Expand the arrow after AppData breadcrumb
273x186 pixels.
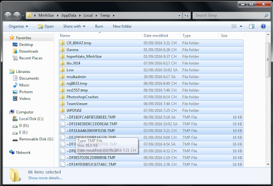[80, 15]
